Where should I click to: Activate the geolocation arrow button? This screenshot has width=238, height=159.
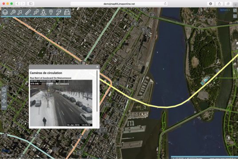click(x=4, y=95)
